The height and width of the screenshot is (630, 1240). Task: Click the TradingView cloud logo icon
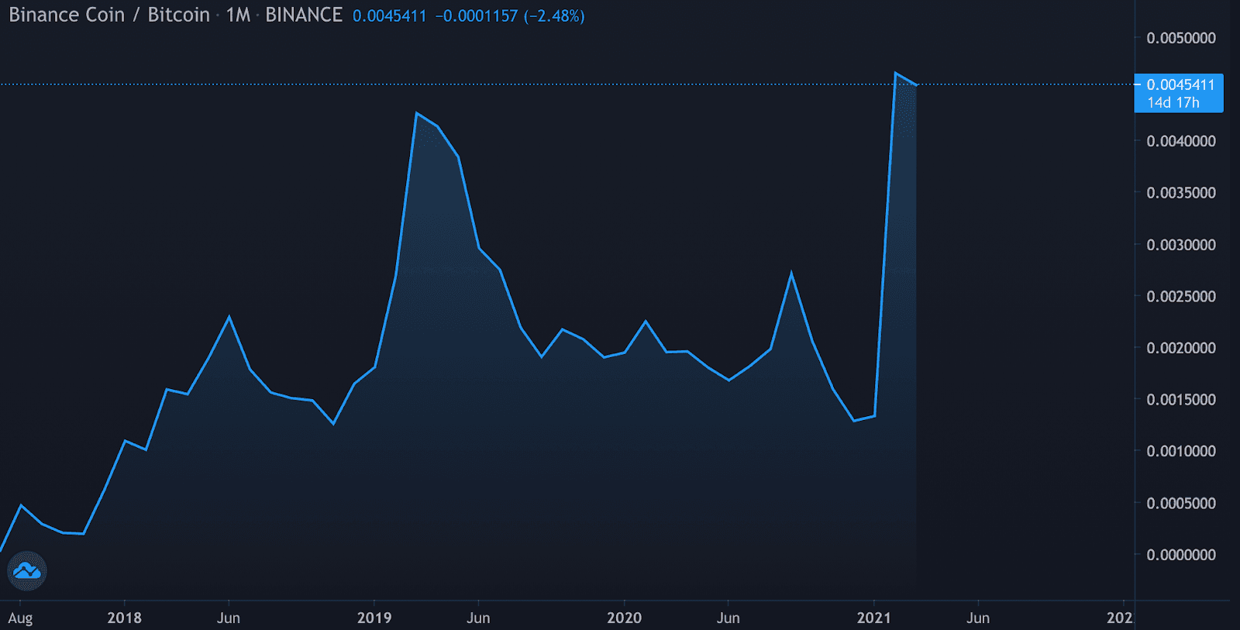point(27,572)
